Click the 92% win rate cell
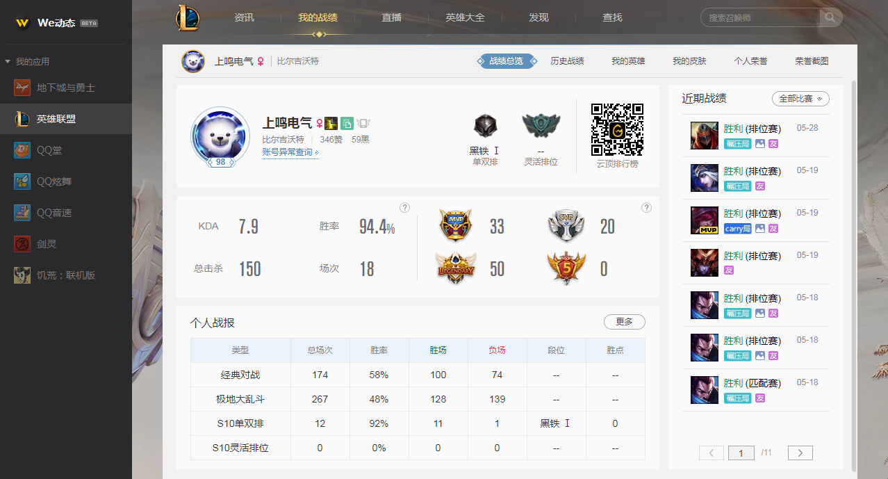888x479 pixels. coord(379,423)
